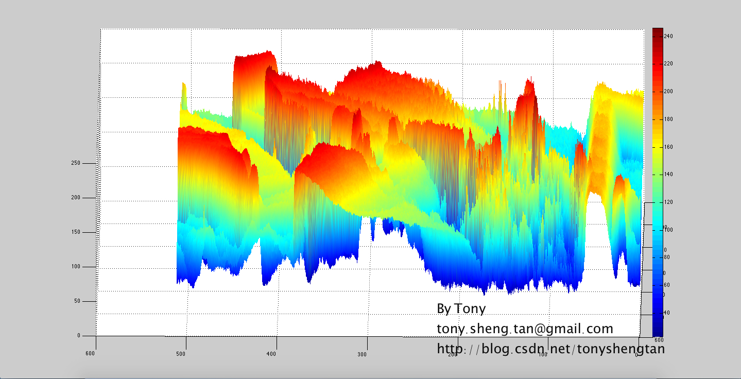This screenshot has height=379, width=741.
Task: Select the 240 colorbar tick label
Action: [x=669, y=36]
